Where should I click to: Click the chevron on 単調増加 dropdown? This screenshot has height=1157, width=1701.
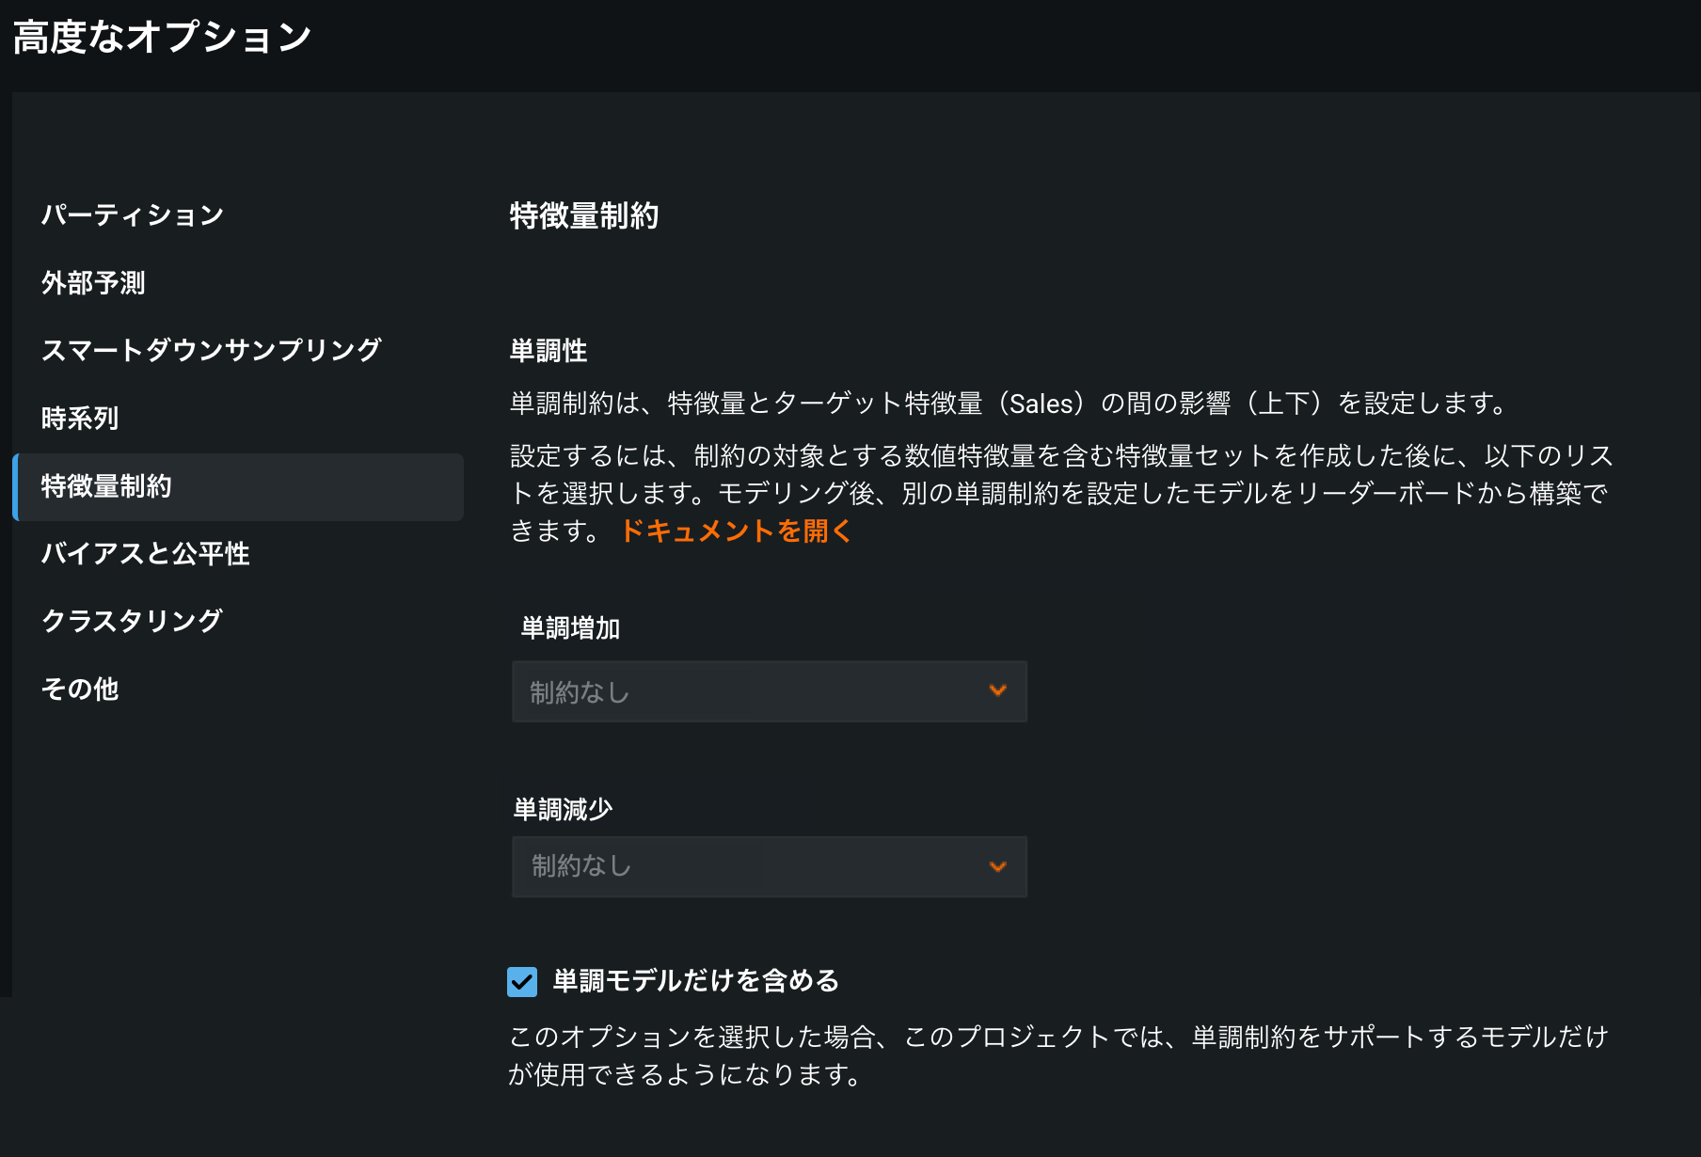998,691
